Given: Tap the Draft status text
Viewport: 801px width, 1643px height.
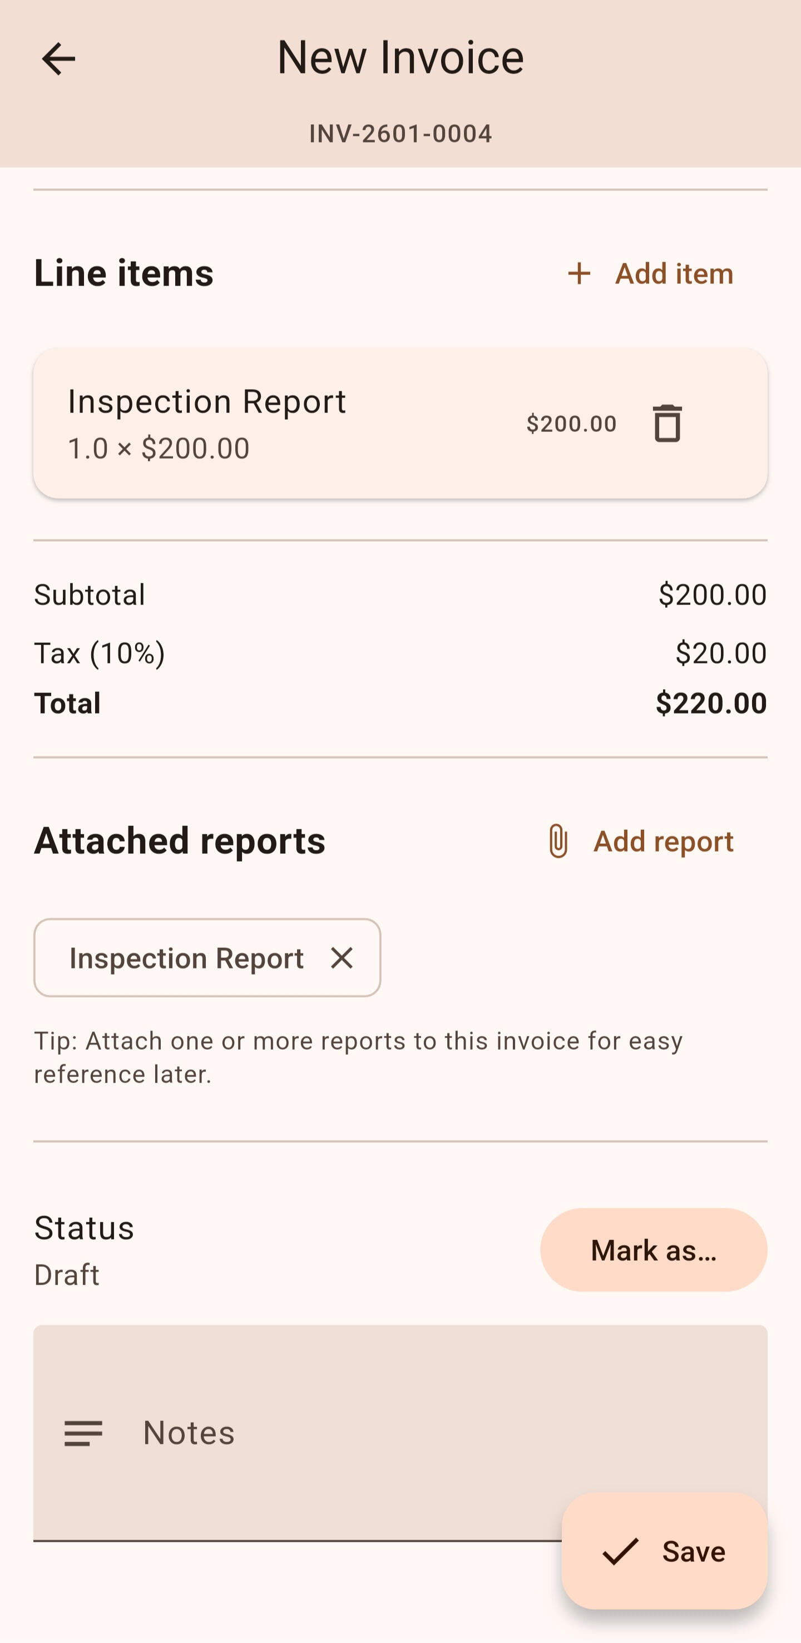Looking at the screenshot, I should [x=67, y=1275].
